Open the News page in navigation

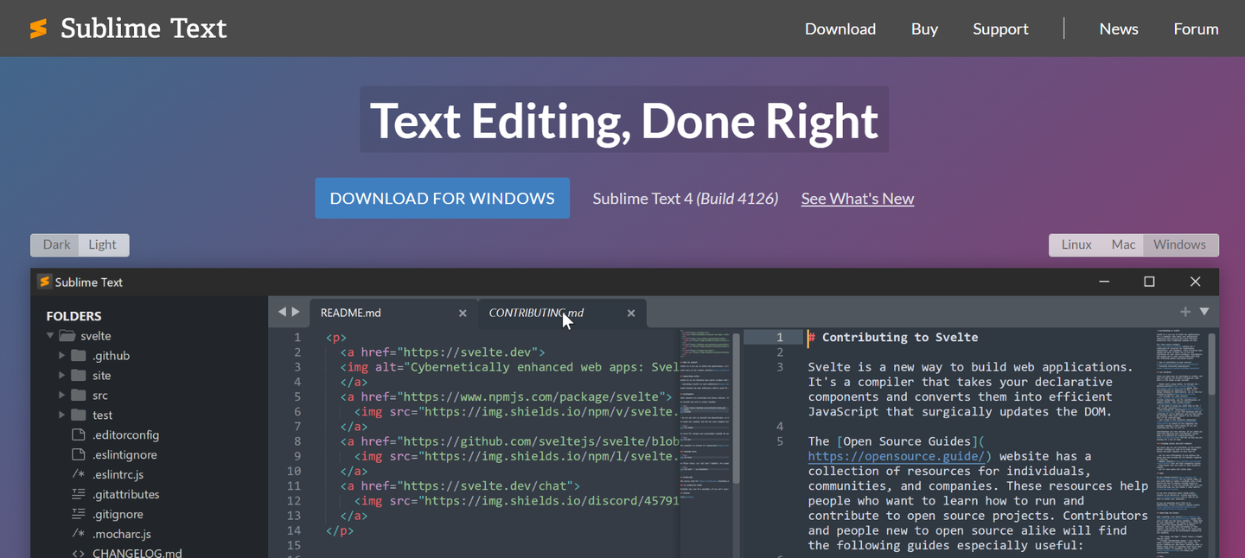tap(1119, 29)
